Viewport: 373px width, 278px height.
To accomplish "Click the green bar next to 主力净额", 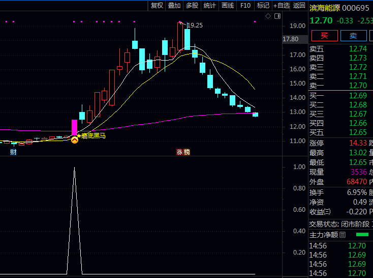I will (x=362, y=235).
